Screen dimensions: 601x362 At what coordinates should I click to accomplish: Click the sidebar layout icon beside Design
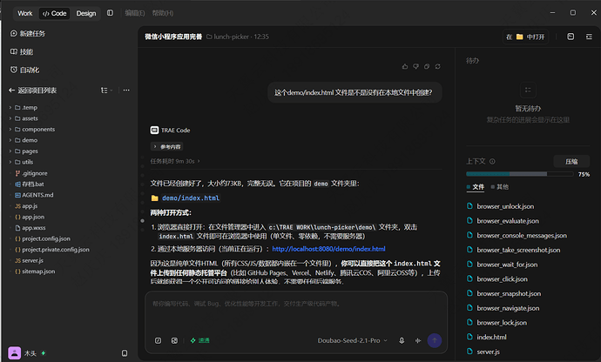110,13
